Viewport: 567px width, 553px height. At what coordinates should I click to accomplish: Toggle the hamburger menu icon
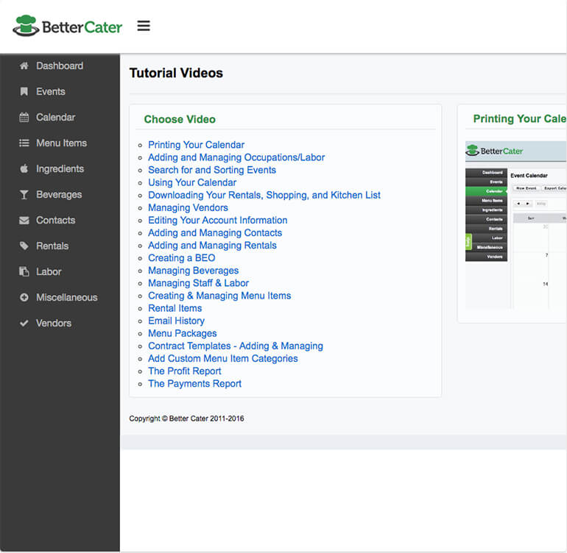144,26
